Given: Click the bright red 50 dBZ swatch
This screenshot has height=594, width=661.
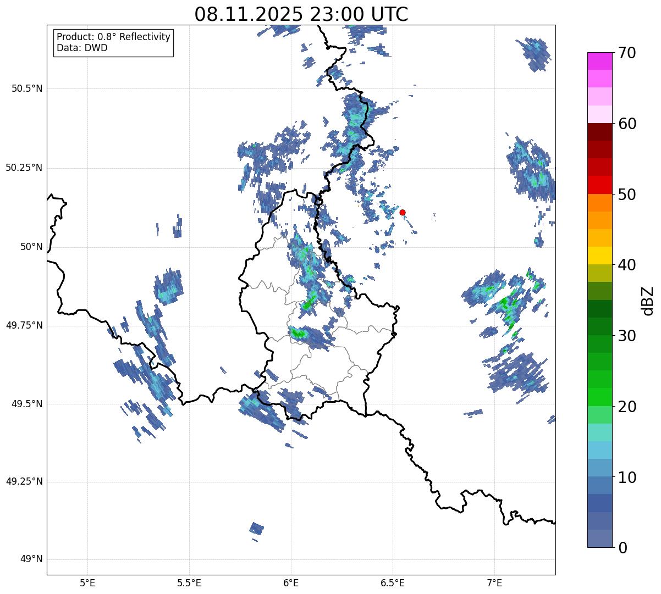Looking at the screenshot, I should click(x=599, y=185).
